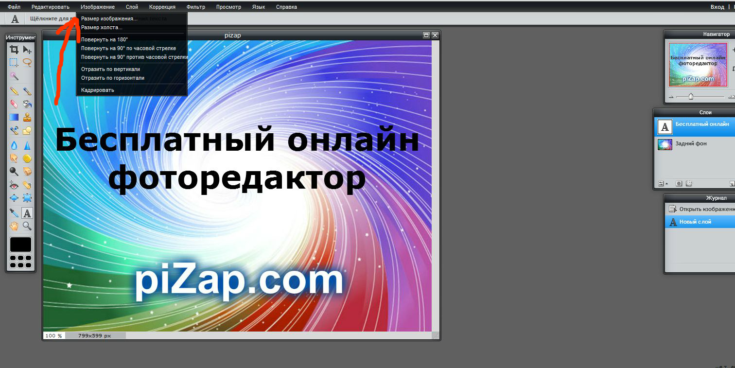Open the Коррекция menu
Viewport: 735px width, 368px height.
tap(162, 7)
